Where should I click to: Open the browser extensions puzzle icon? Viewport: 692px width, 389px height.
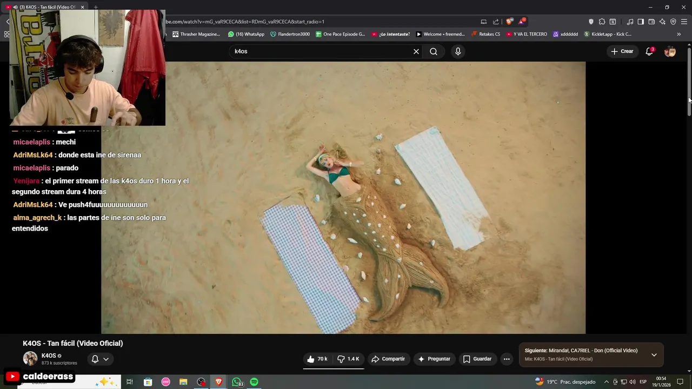[x=602, y=22]
